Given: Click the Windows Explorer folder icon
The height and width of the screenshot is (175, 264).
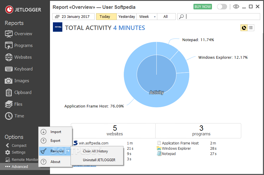Looking at the screenshot, I should (x=159, y=149).
